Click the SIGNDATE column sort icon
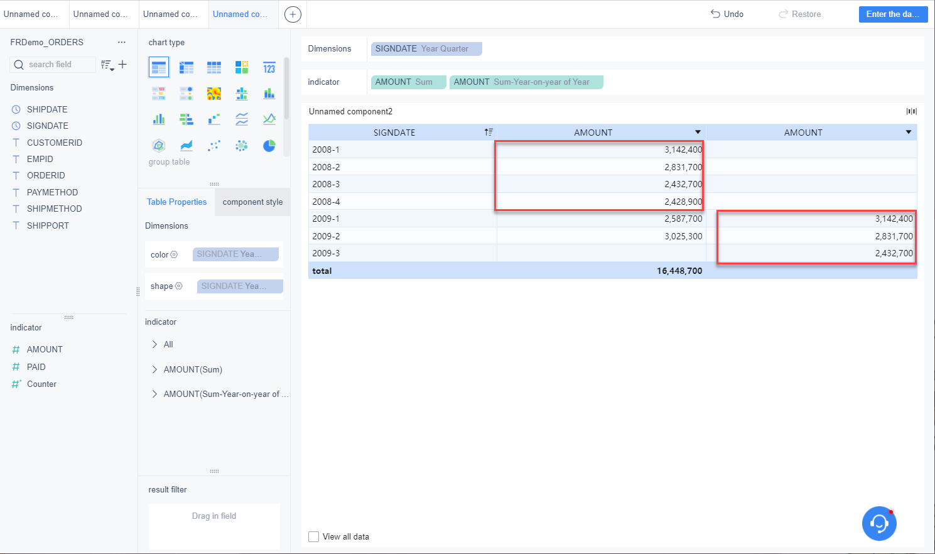The image size is (935, 554). [x=489, y=133]
